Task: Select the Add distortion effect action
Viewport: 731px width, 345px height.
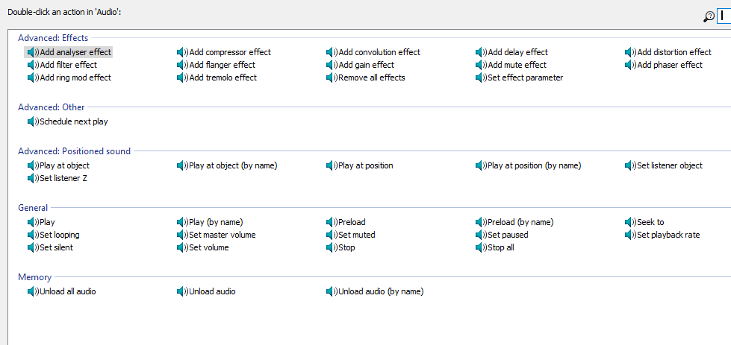Action: tap(668, 52)
